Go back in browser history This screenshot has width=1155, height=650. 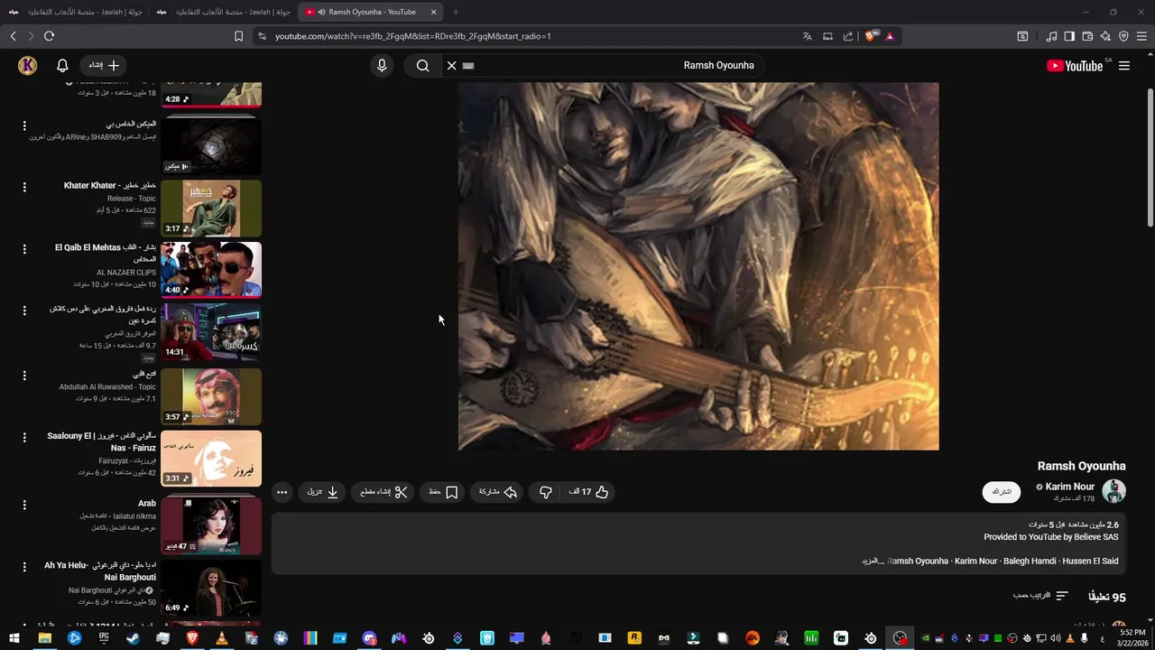(x=13, y=36)
